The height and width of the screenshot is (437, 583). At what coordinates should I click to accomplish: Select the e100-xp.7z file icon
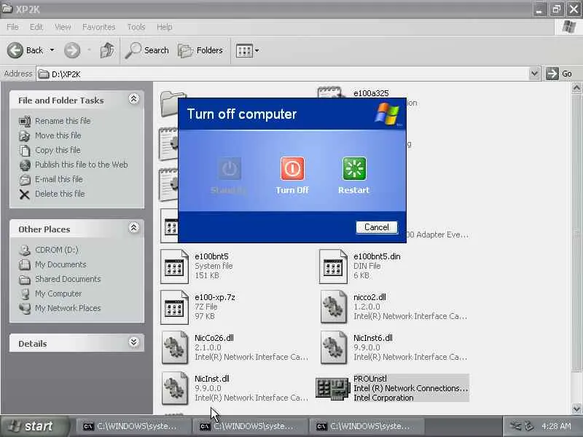[x=174, y=307]
